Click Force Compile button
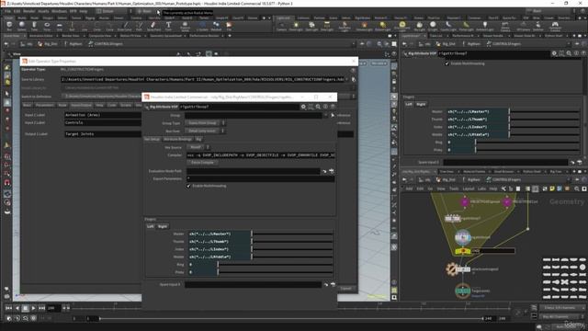The width and height of the screenshot is (588, 331). coord(202,163)
